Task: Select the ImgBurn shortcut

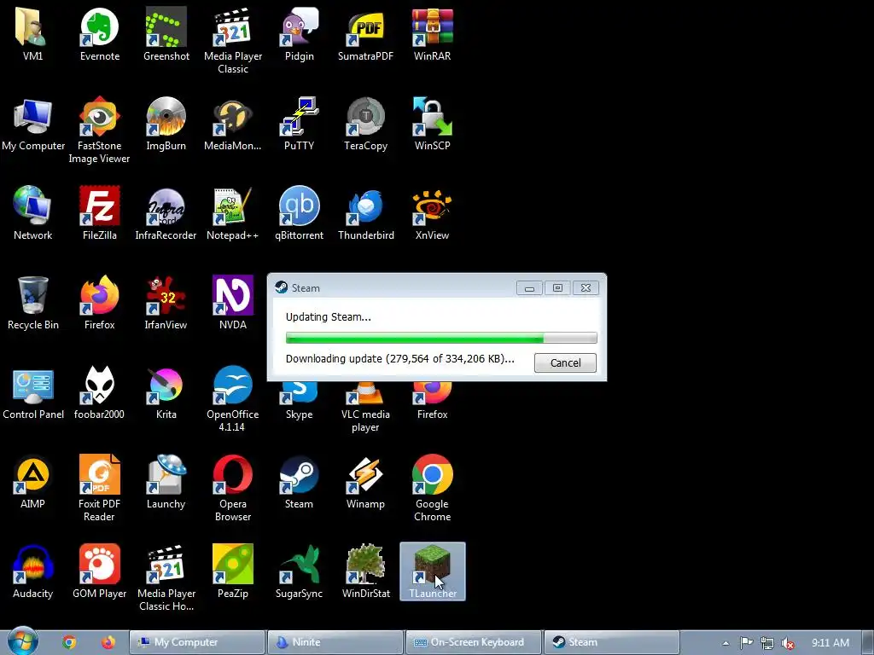Action: 166,125
